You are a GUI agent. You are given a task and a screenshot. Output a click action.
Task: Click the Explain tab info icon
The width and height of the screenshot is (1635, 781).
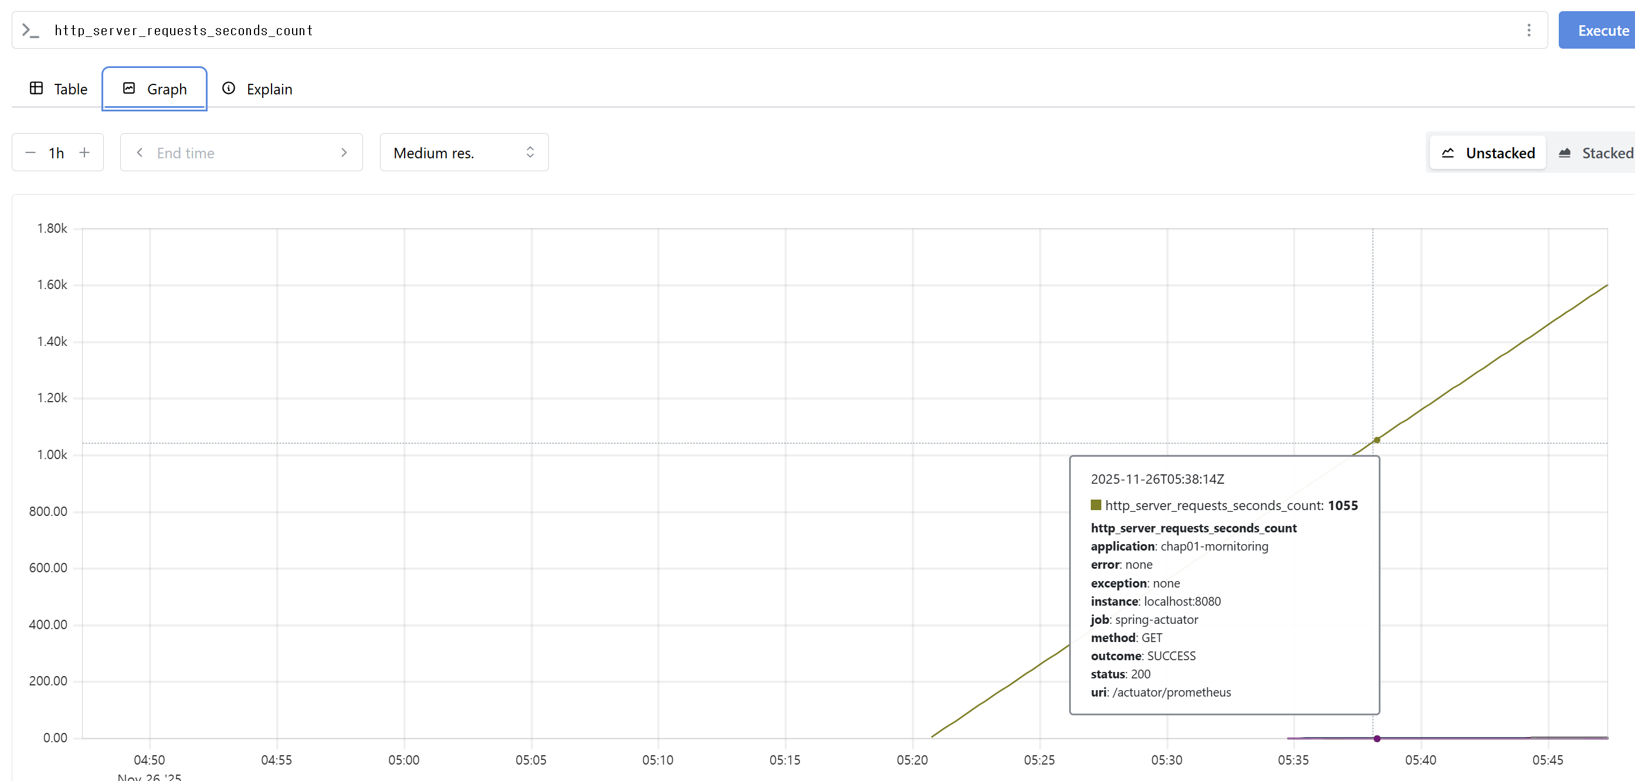pyautogui.click(x=229, y=88)
